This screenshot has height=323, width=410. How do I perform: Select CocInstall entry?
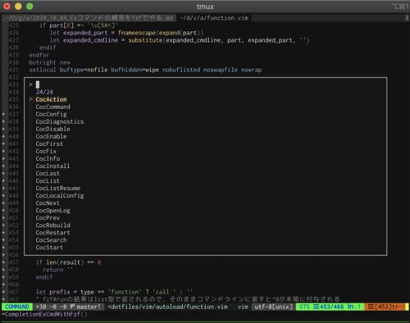(52, 166)
